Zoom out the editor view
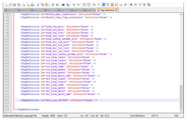The width and height of the screenshot is (188, 121). point(78,5)
